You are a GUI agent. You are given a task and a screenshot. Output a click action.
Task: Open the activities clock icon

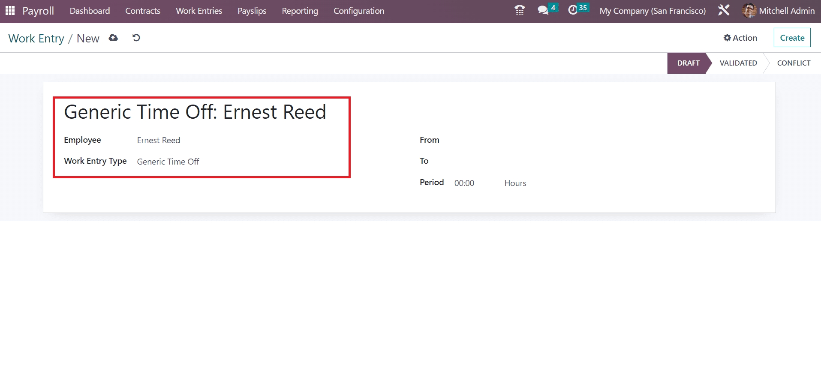coord(573,10)
